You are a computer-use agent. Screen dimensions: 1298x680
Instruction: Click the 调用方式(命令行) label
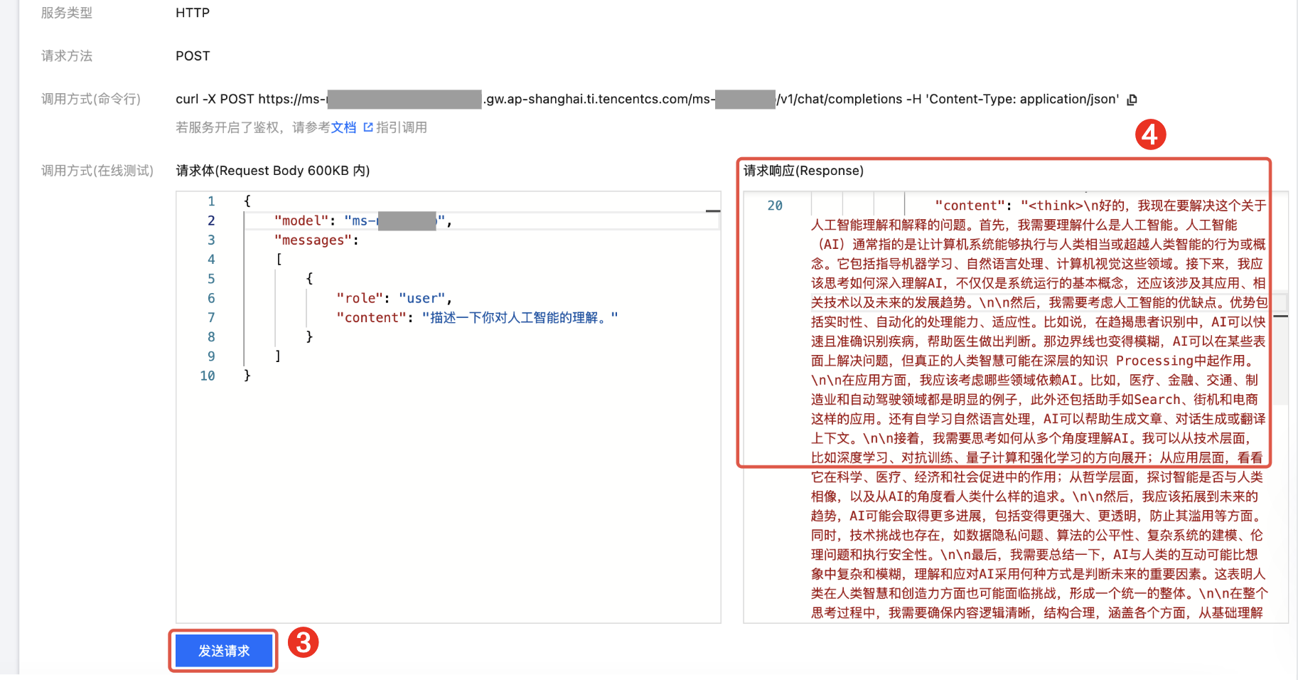[91, 100]
